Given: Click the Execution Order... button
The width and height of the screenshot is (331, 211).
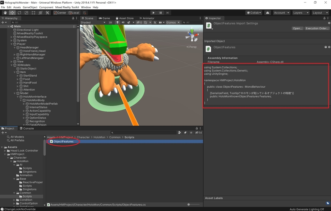Looking at the screenshot, I should click(x=317, y=28).
